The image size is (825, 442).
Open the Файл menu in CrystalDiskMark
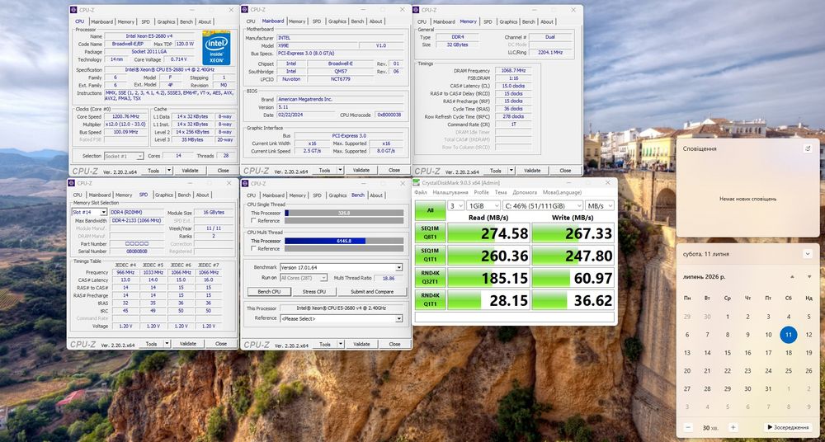(x=421, y=193)
